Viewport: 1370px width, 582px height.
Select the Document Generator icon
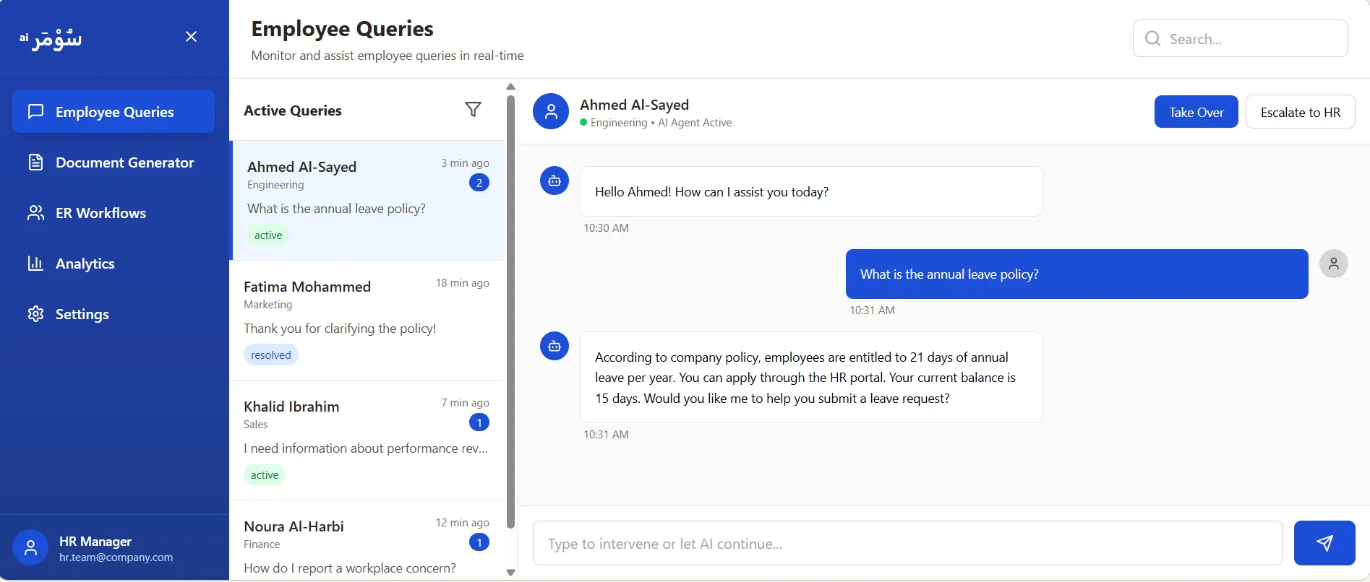36,162
